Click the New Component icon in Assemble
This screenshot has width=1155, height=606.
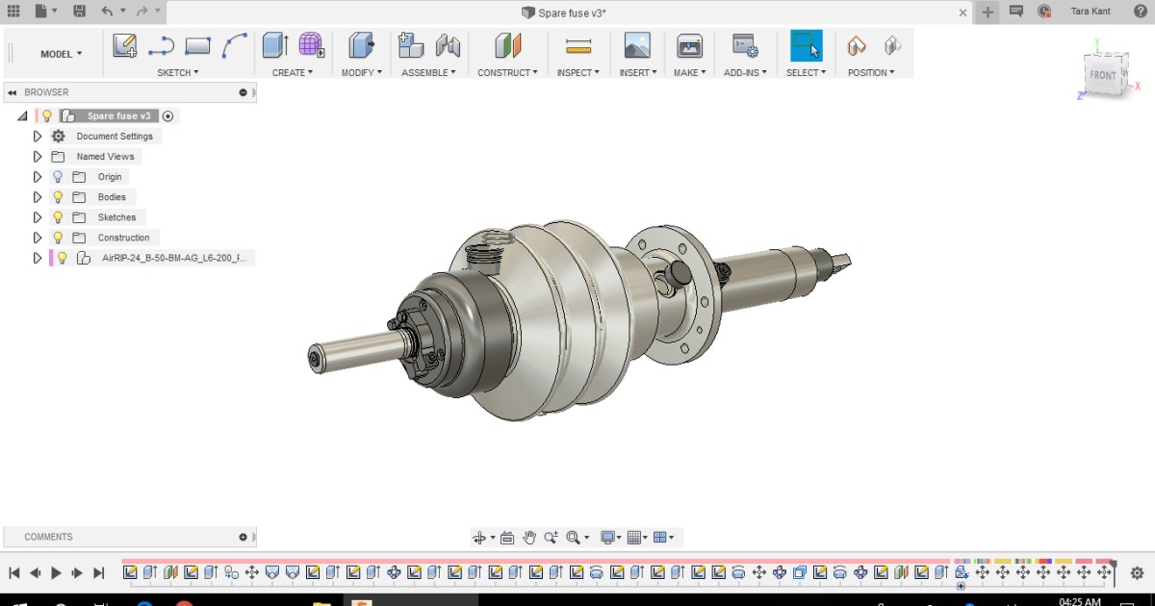click(410, 45)
